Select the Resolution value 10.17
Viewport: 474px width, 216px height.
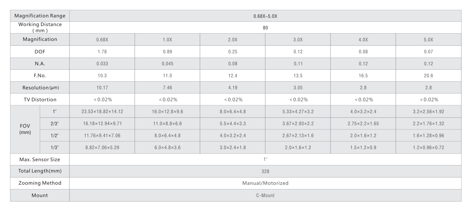point(102,88)
